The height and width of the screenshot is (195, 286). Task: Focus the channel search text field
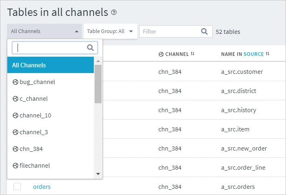pyautogui.click(x=51, y=48)
